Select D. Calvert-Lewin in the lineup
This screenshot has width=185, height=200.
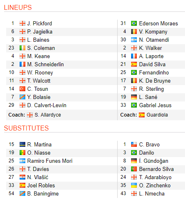47,105
